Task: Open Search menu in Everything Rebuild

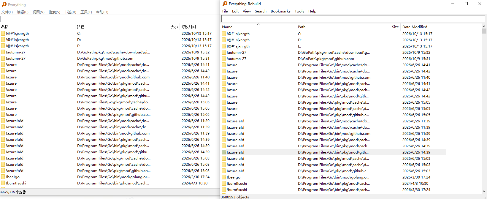Action: (x=261, y=11)
